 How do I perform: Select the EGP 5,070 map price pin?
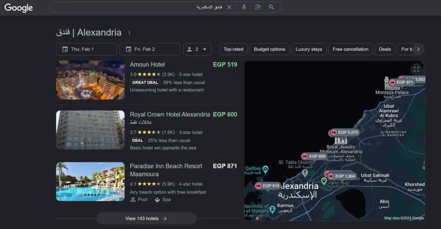click(x=345, y=133)
